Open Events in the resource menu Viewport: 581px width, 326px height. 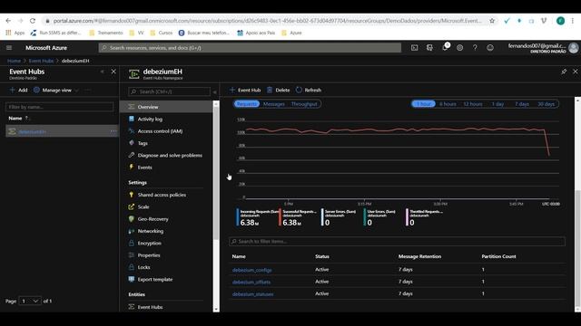point(144,167)
